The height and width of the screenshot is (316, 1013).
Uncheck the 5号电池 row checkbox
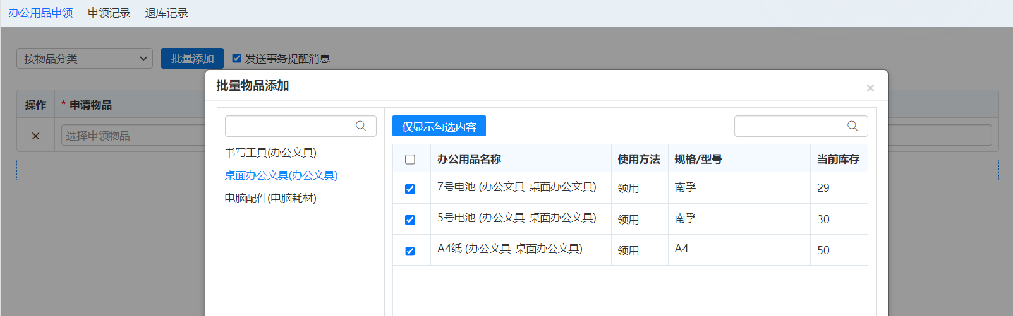(410, 219)
